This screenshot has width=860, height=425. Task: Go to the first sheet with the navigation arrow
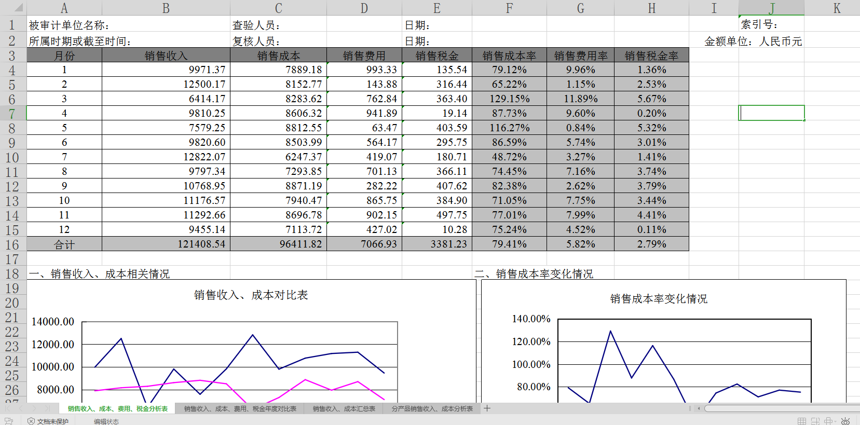(8, 408)
